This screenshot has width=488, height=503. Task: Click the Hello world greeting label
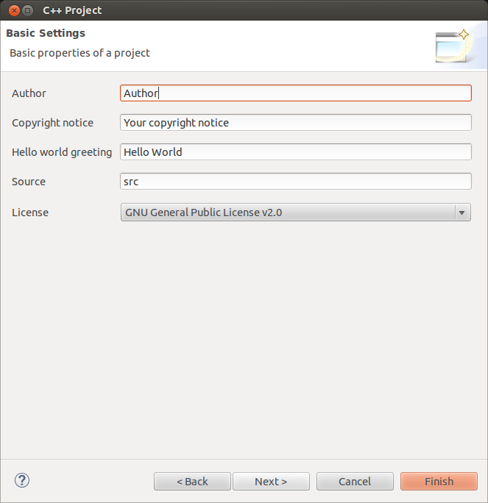[x=62, y=152]
